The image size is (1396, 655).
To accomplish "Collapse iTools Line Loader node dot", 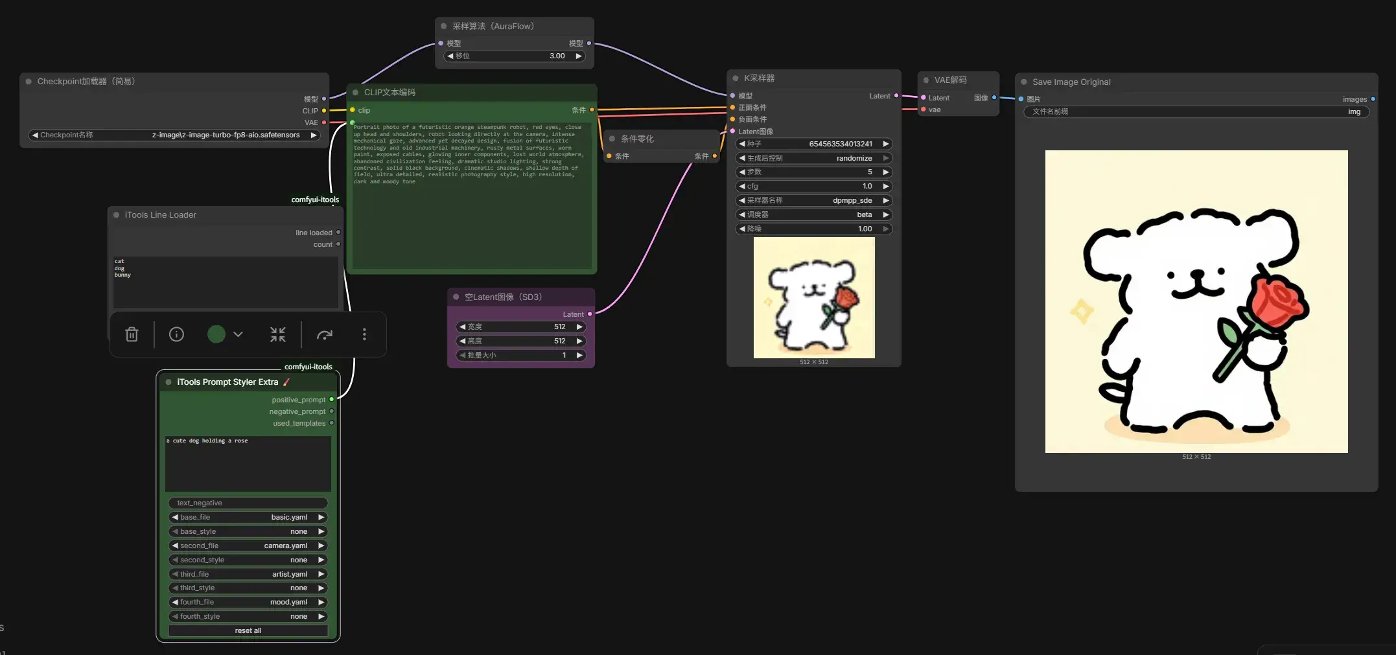I will point(117,215).
